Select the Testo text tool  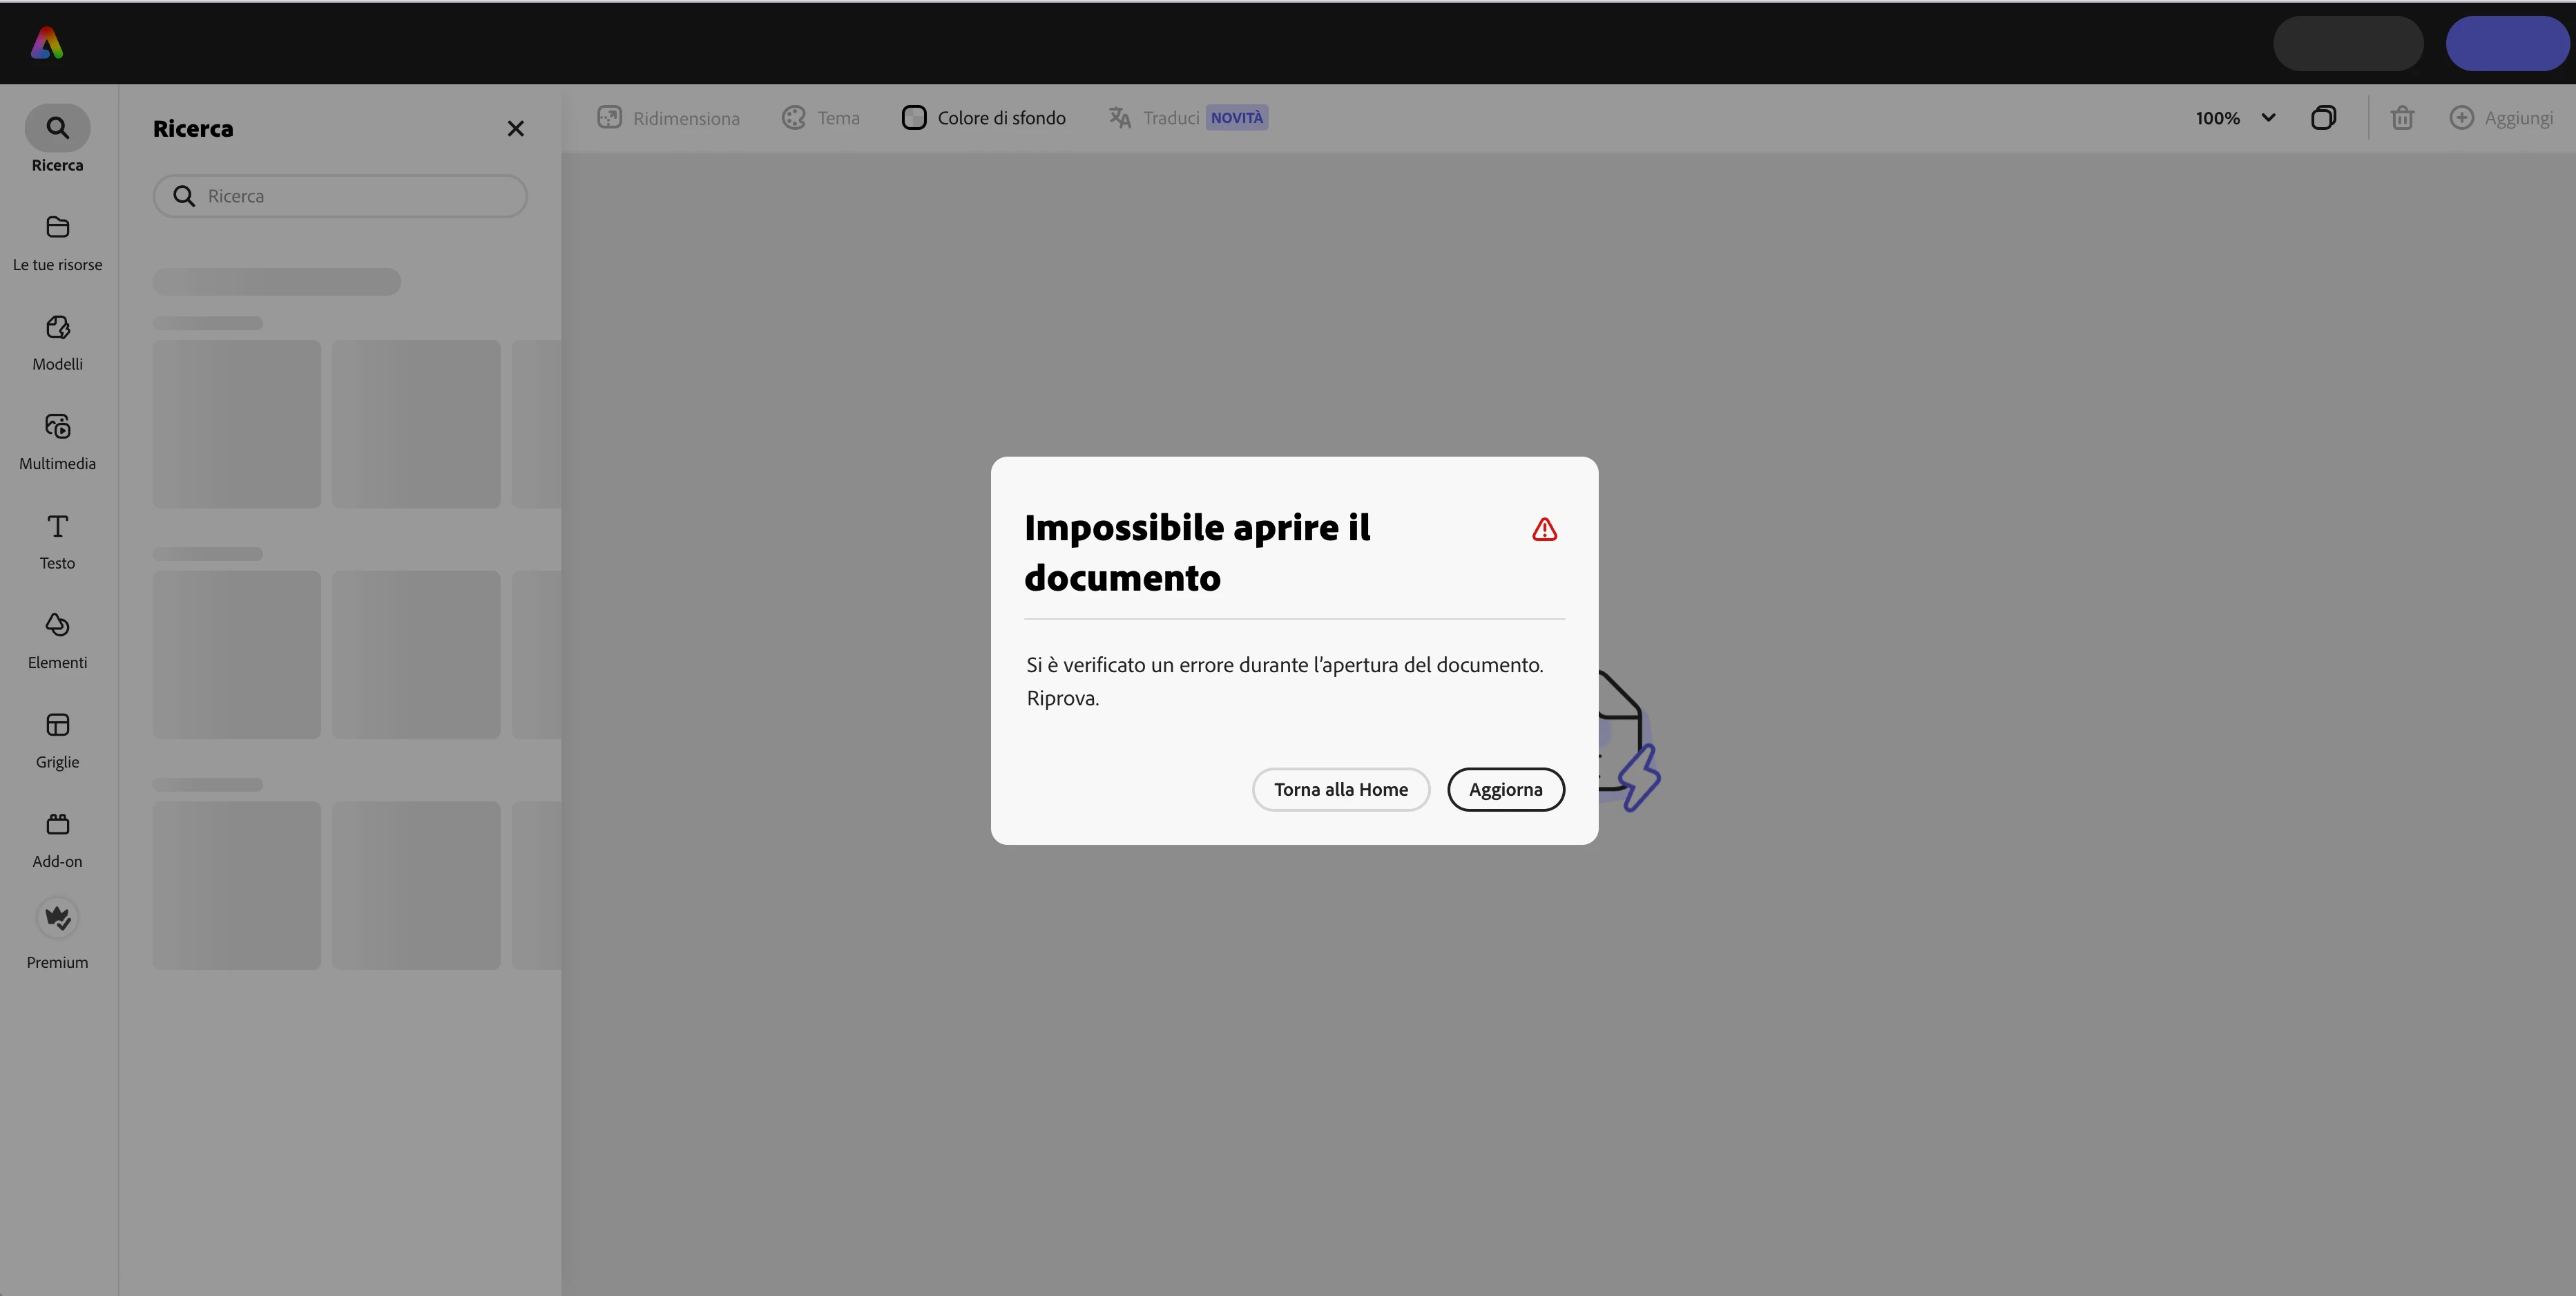click(57, 527)
